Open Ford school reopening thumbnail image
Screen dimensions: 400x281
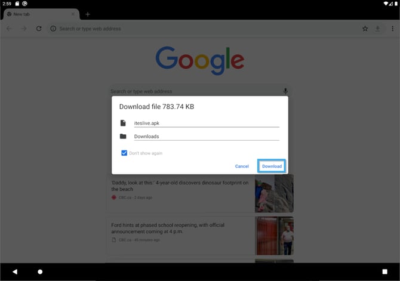(x=274, y=236)
